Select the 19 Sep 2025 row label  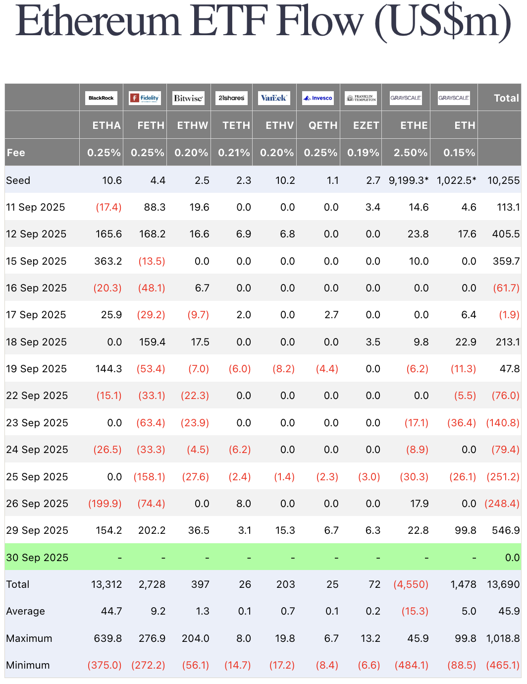[36, 369]
